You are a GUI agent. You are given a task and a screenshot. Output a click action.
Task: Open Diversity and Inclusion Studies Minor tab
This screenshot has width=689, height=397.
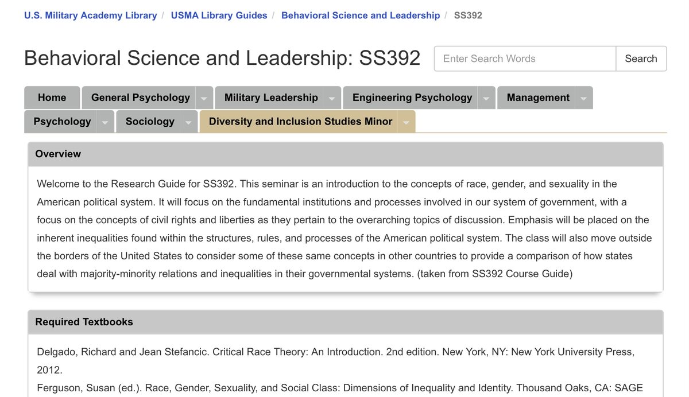(300, 121)
